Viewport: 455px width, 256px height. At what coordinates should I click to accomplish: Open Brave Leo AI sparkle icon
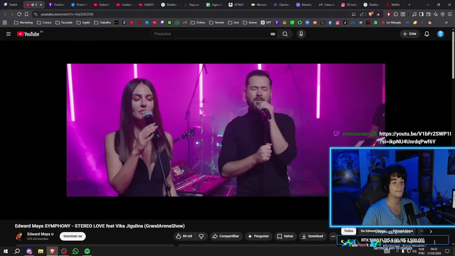[x=435, y=14]
